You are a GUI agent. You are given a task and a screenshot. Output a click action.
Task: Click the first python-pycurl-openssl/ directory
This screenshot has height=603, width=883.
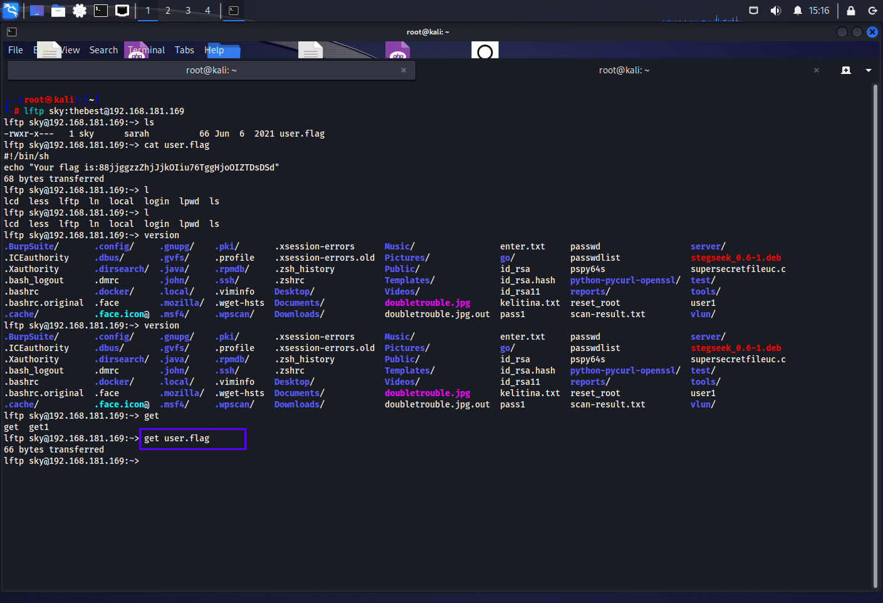click(x=625, y=280)
